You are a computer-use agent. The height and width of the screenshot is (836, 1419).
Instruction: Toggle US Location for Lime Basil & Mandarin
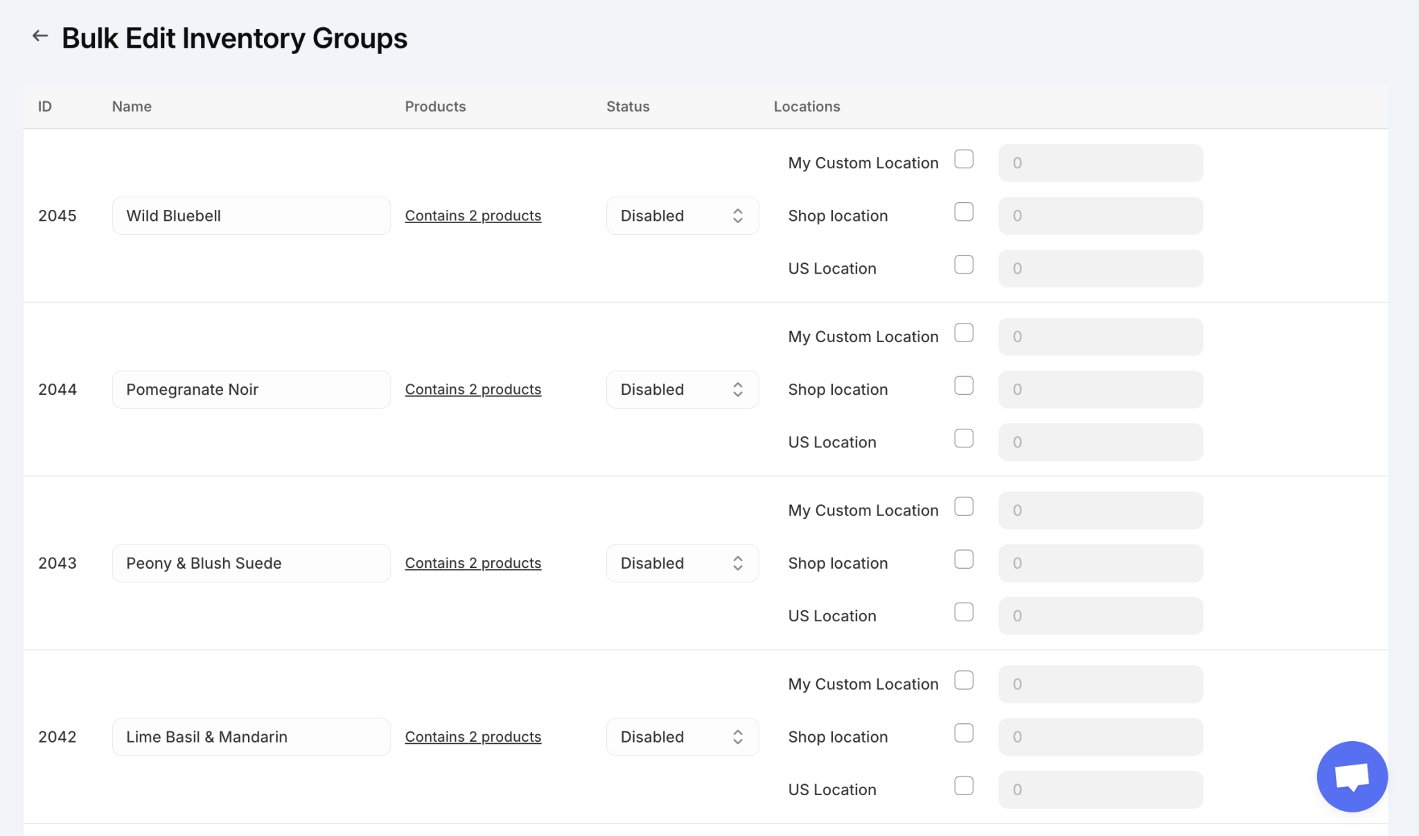[964, 786]
